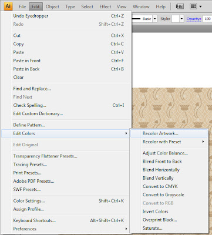Choose Define Pattern
Viewport: 212px width, 235px height.
(x=66, y=125)
